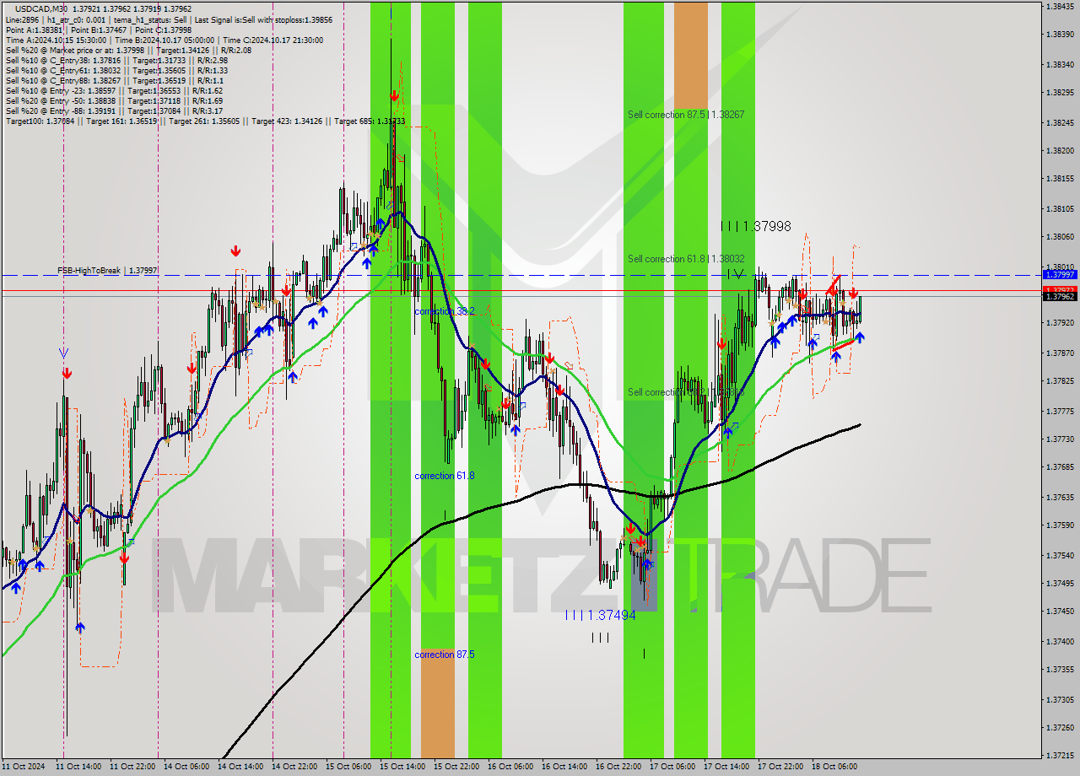Screen dimensions: 1080x776
Task: Click the 11 Oct 14:00 time label
Action: (x=78, y=767)
